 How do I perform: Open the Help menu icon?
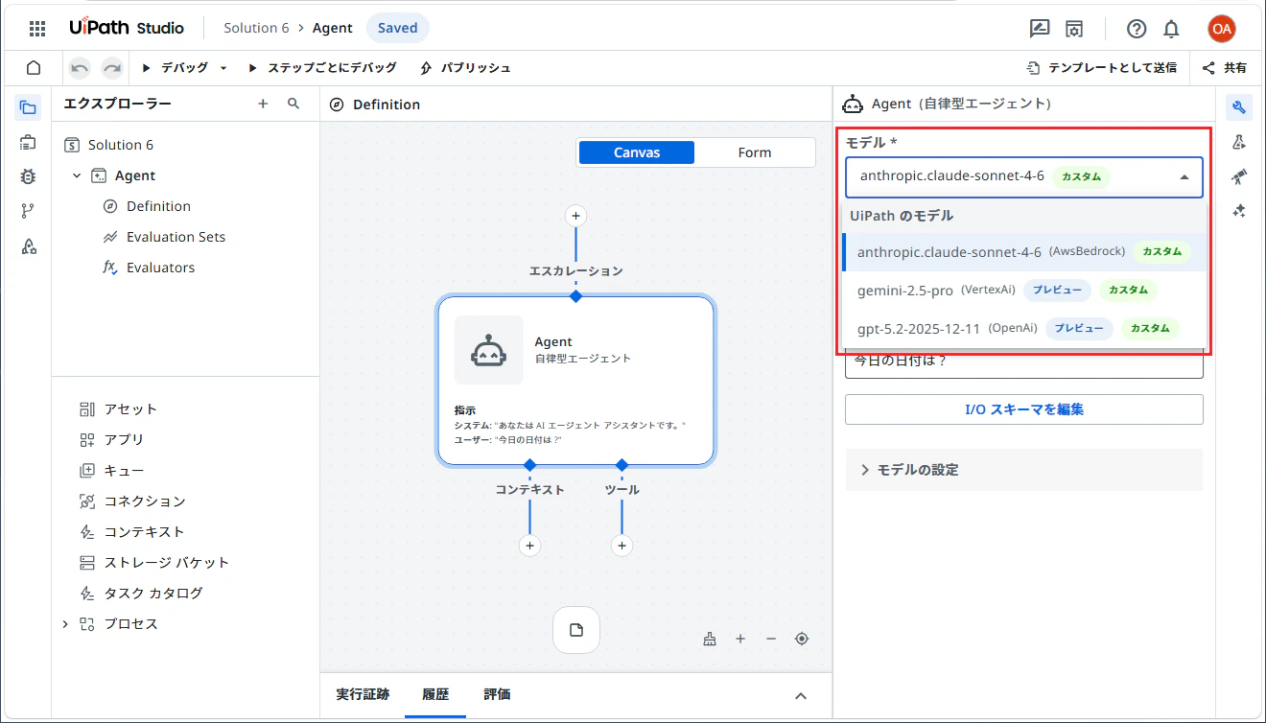coord(1137,28)
